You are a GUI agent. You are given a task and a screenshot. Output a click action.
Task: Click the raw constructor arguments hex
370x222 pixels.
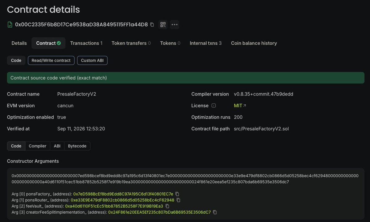(x=185, y=179)
